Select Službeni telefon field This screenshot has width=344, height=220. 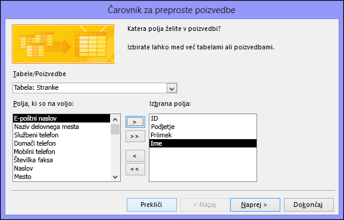pos(62,135)
